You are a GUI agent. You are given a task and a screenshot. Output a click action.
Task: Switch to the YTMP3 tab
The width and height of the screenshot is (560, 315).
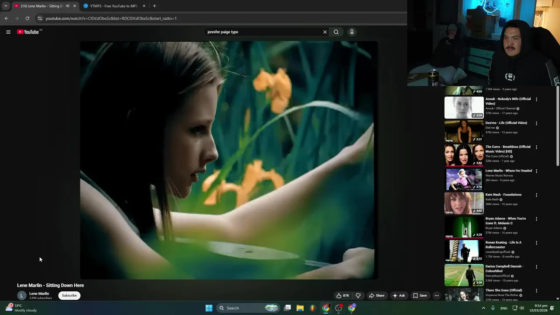point(114,6)
